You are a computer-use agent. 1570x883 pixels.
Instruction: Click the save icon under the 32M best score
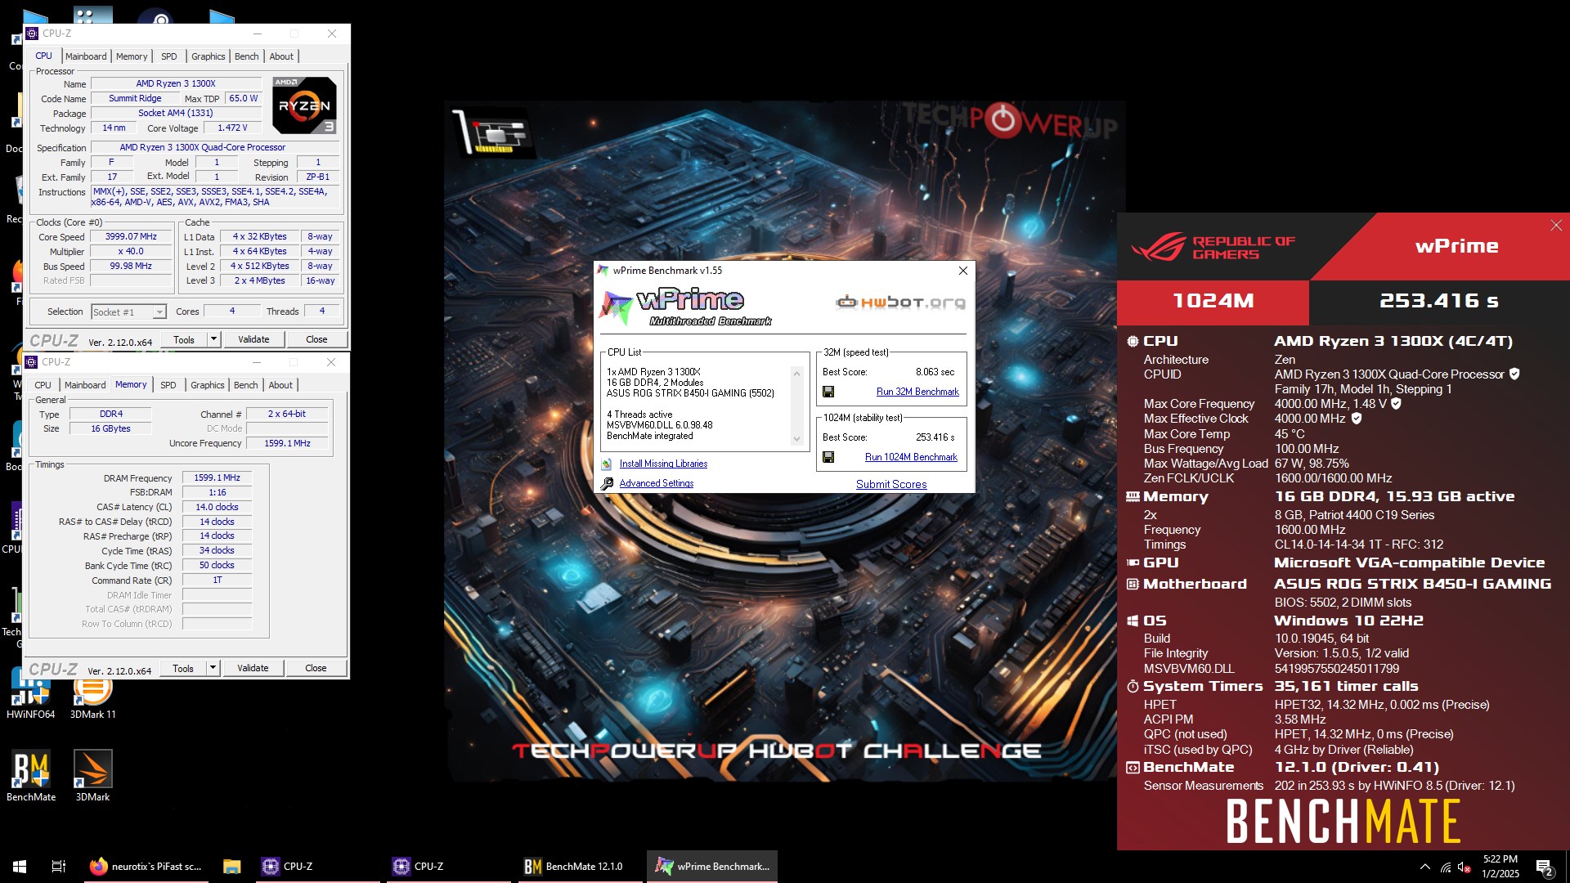point(828,392)
